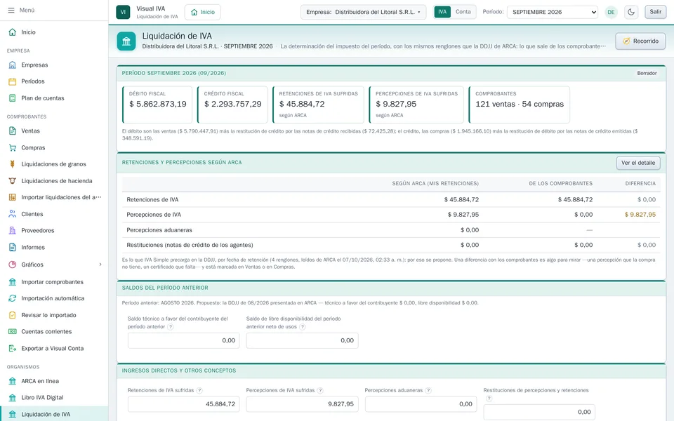Click the Débito fiscal card
The width and height of the screenshot is (674, 421).
157,105
